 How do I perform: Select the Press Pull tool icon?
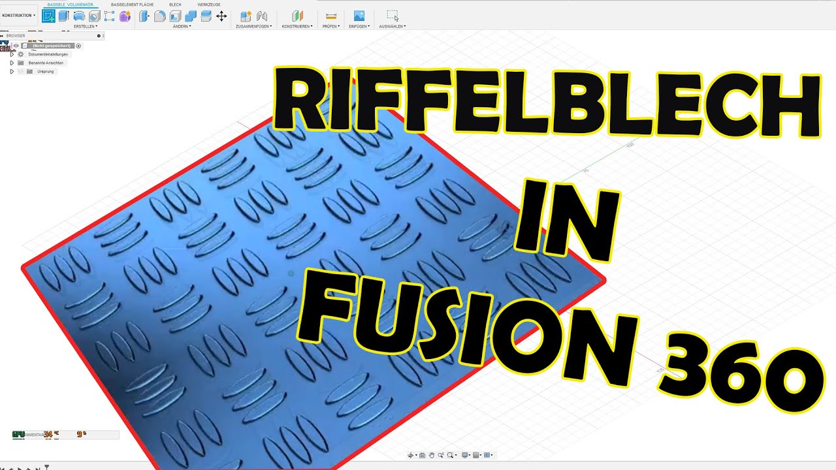[x=144, y=16]
